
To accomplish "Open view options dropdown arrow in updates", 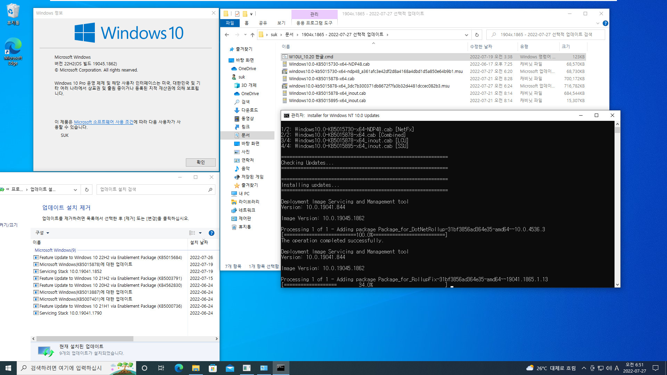I will coord(200,233).
